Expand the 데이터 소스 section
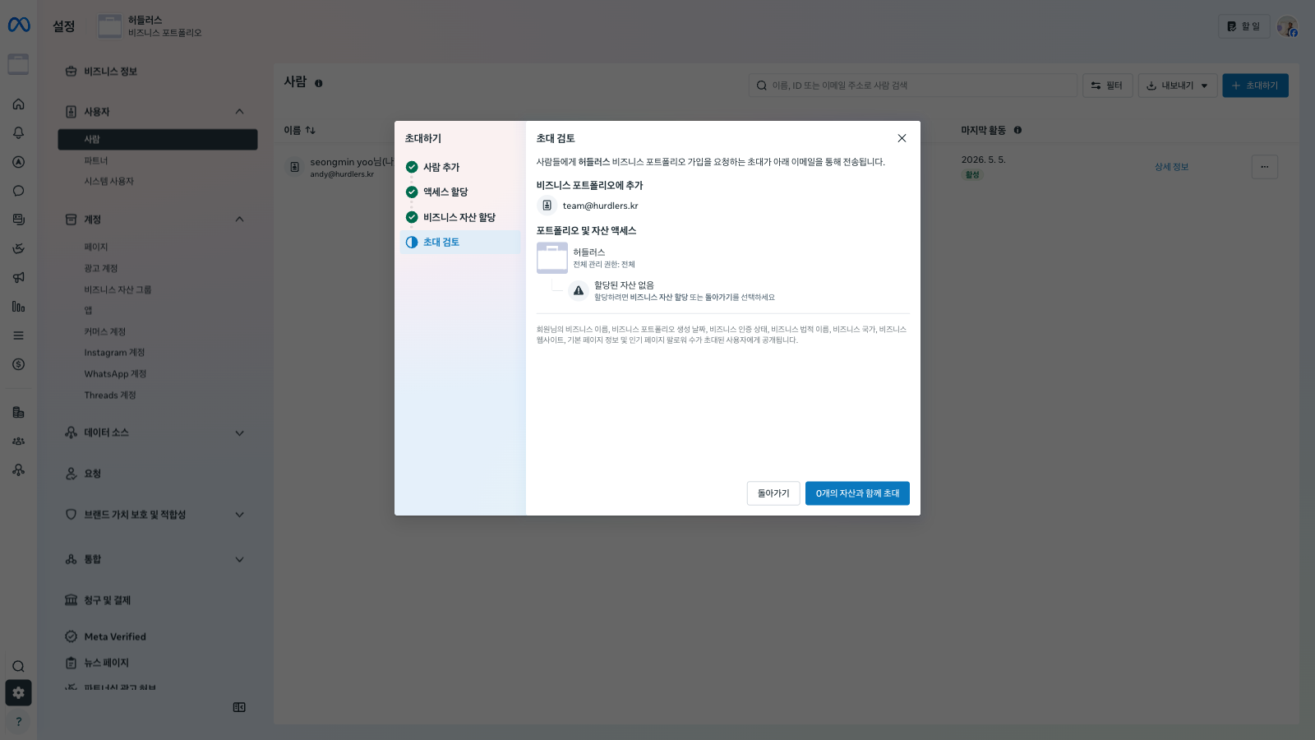 pyautogui.click(x=239, y=433)
